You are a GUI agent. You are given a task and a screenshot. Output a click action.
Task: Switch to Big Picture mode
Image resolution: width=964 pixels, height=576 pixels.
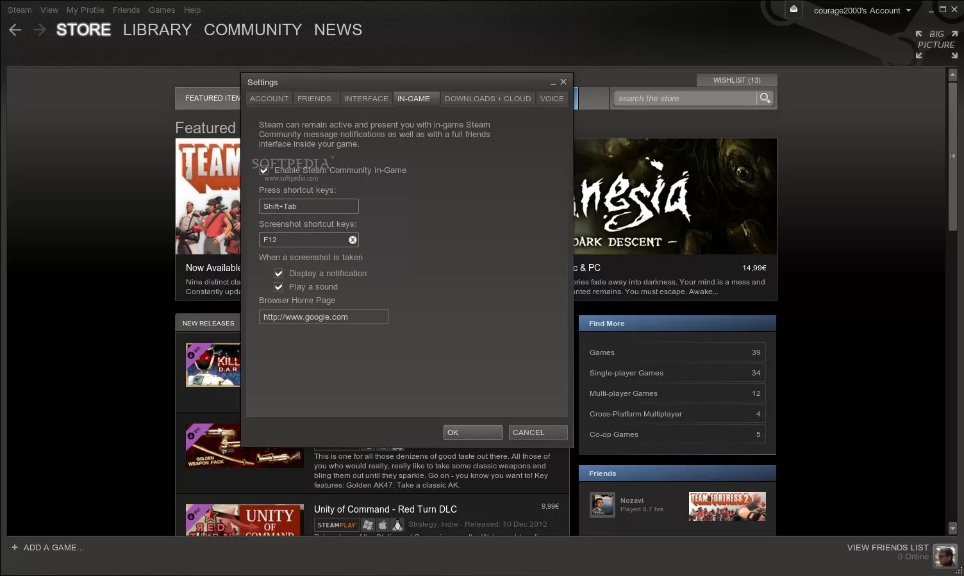[936, 44]
